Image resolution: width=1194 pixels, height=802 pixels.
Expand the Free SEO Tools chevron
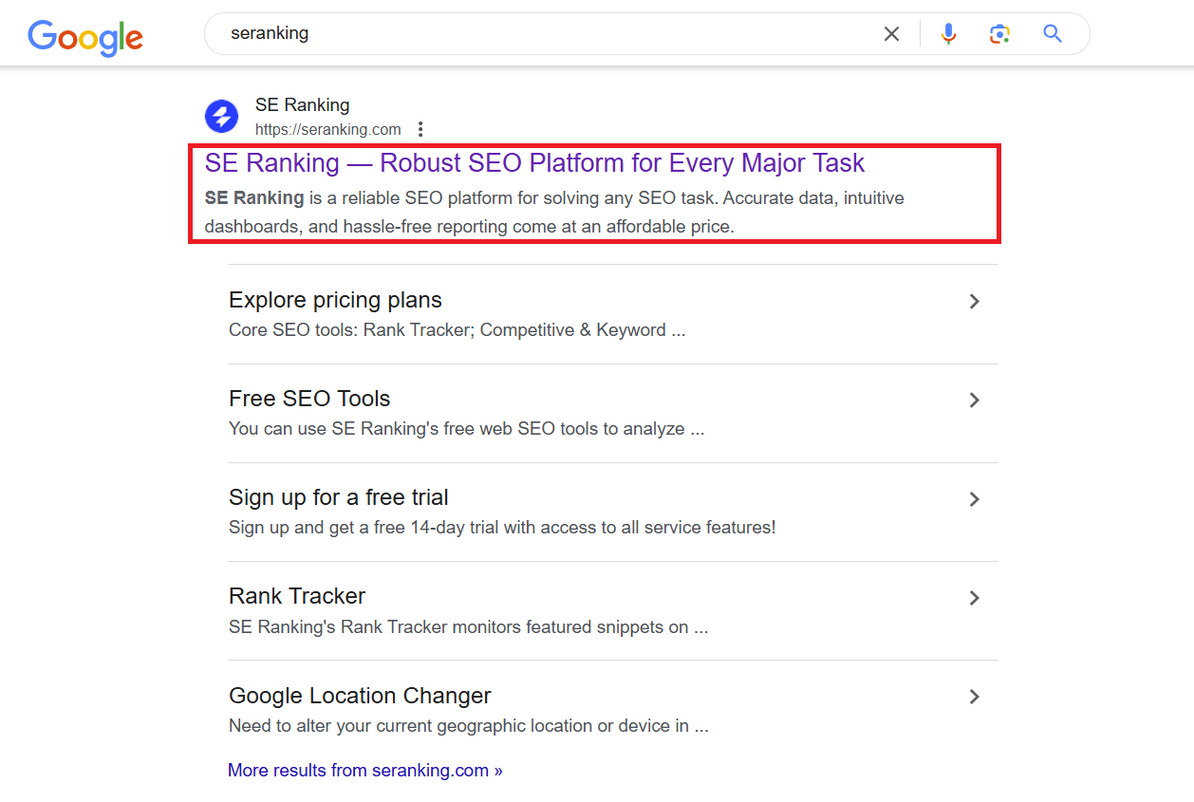click(x=974, y=401)
